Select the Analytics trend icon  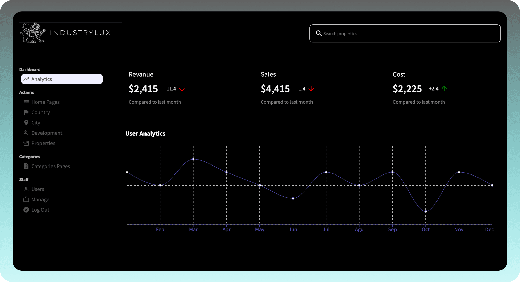[x=26, y=79]
